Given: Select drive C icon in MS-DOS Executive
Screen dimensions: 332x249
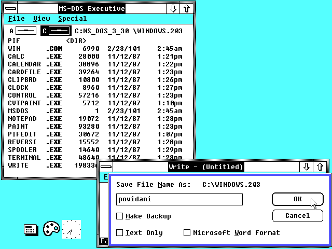Looking at the screenshot, I should click(59, 31).
